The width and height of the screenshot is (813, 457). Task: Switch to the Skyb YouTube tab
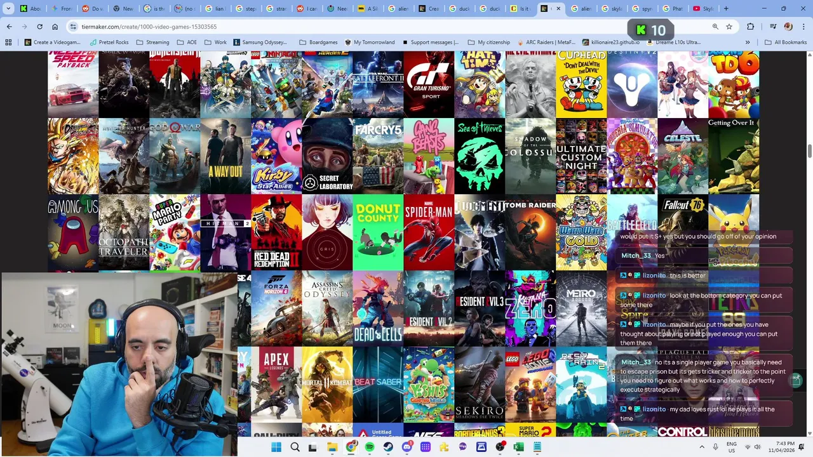[x=704, y=9]
